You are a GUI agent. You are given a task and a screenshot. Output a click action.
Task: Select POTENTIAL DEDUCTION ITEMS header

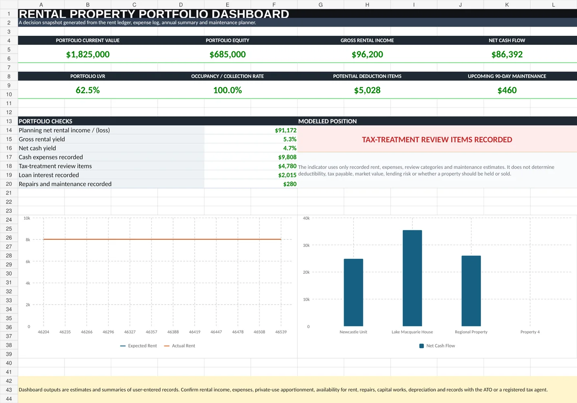click(x=367, y=76)
